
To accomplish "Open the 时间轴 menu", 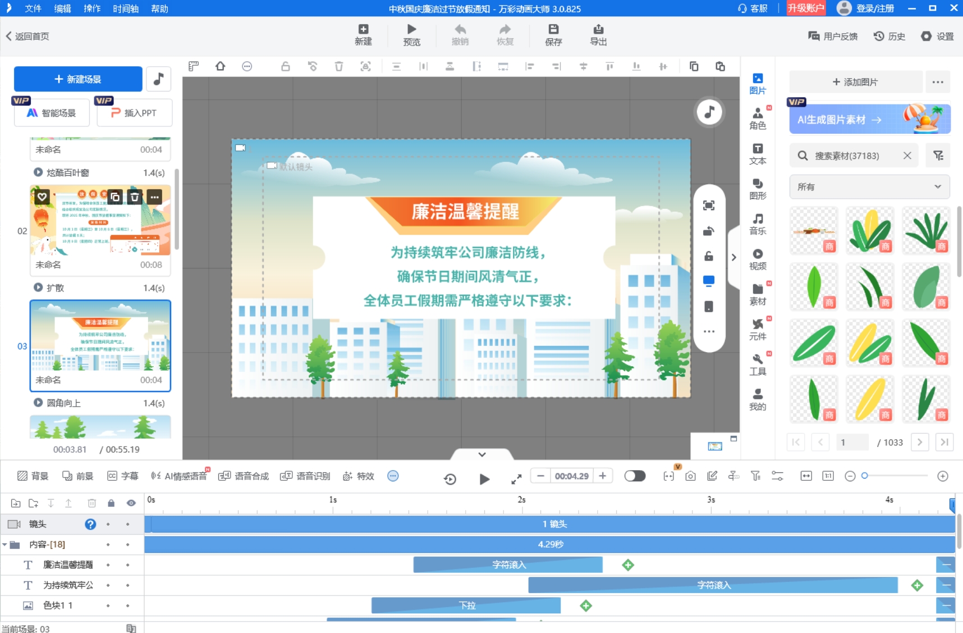I will pos(124,8).
